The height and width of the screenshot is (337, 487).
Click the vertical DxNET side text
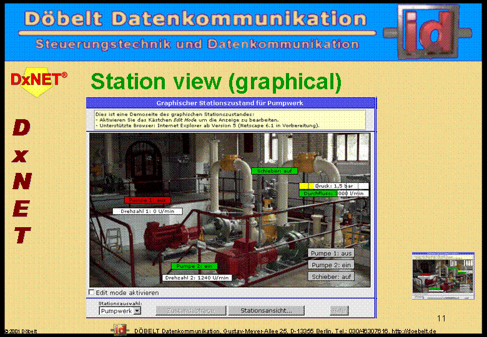pos(22,181)
